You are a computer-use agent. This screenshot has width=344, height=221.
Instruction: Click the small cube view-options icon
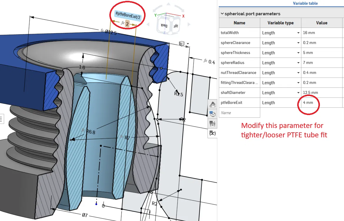[182, 44]
